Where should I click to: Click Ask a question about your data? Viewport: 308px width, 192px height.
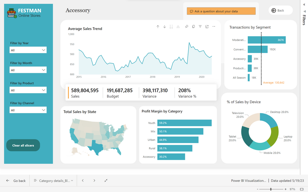coord(221,11)
